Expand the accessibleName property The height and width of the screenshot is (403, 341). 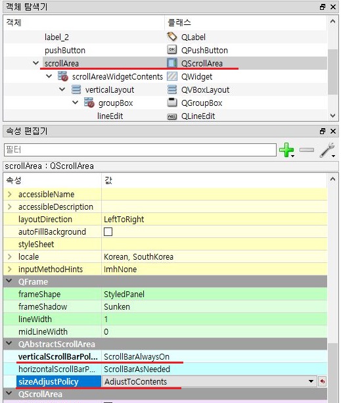9,195
